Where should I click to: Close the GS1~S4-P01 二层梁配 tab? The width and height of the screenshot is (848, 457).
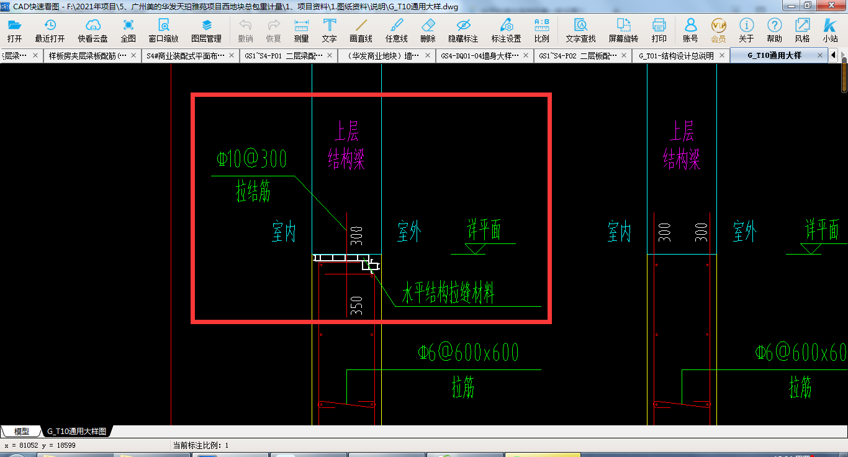pos(329,55)
